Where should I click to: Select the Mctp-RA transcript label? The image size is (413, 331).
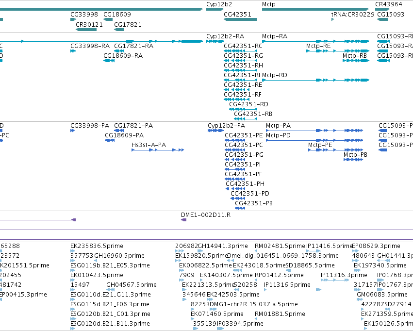pos(275,36)
